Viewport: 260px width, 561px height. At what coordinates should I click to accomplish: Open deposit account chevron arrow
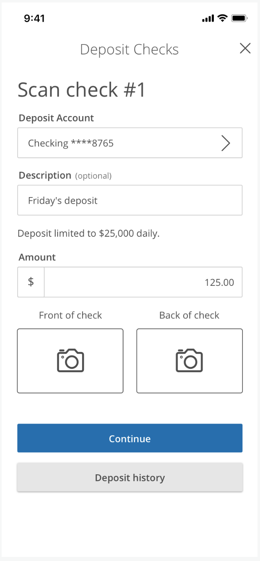click(226, 143)
